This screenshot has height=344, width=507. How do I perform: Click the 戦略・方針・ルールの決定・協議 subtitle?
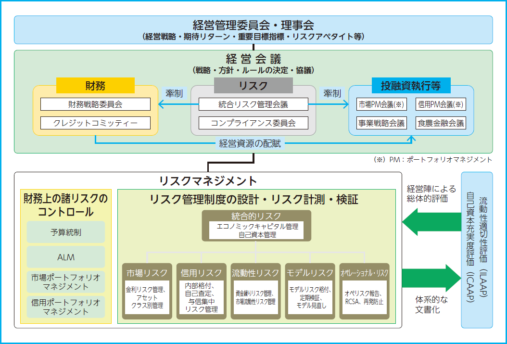point(253,70)
